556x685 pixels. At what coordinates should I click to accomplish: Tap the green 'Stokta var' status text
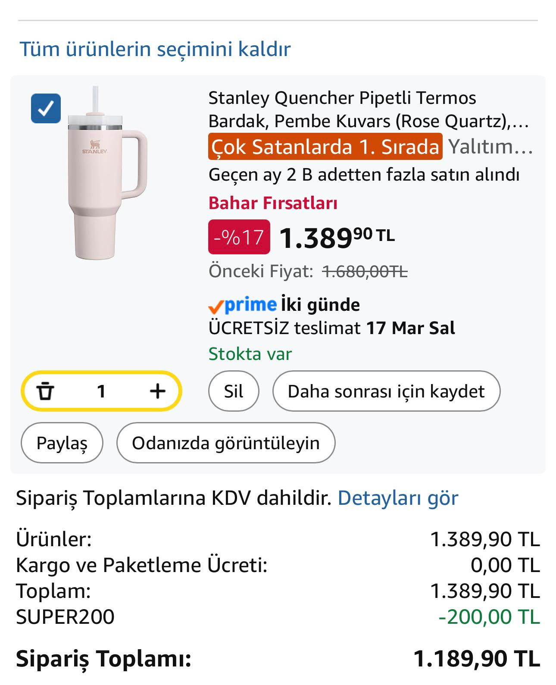250,354
